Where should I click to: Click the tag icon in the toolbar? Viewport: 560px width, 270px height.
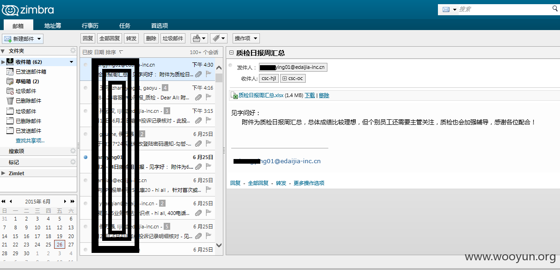[x=215, y=38]
